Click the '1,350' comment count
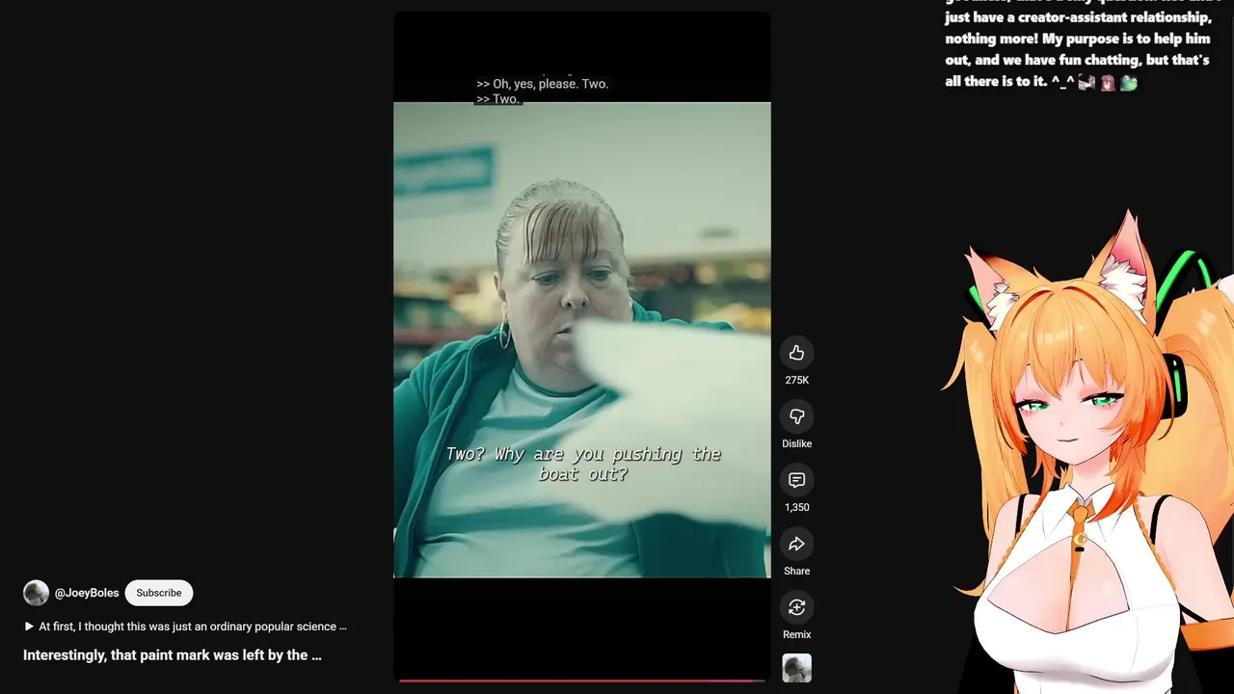Screen dimensions: 1234x694 pos(796,507)
